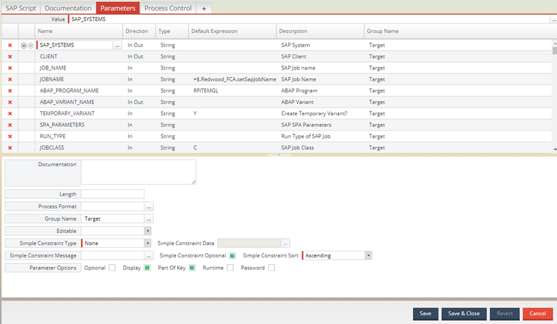Click the Save button
Screen dimensions: 557x324
pyautogui.click(x=426, y=314)
